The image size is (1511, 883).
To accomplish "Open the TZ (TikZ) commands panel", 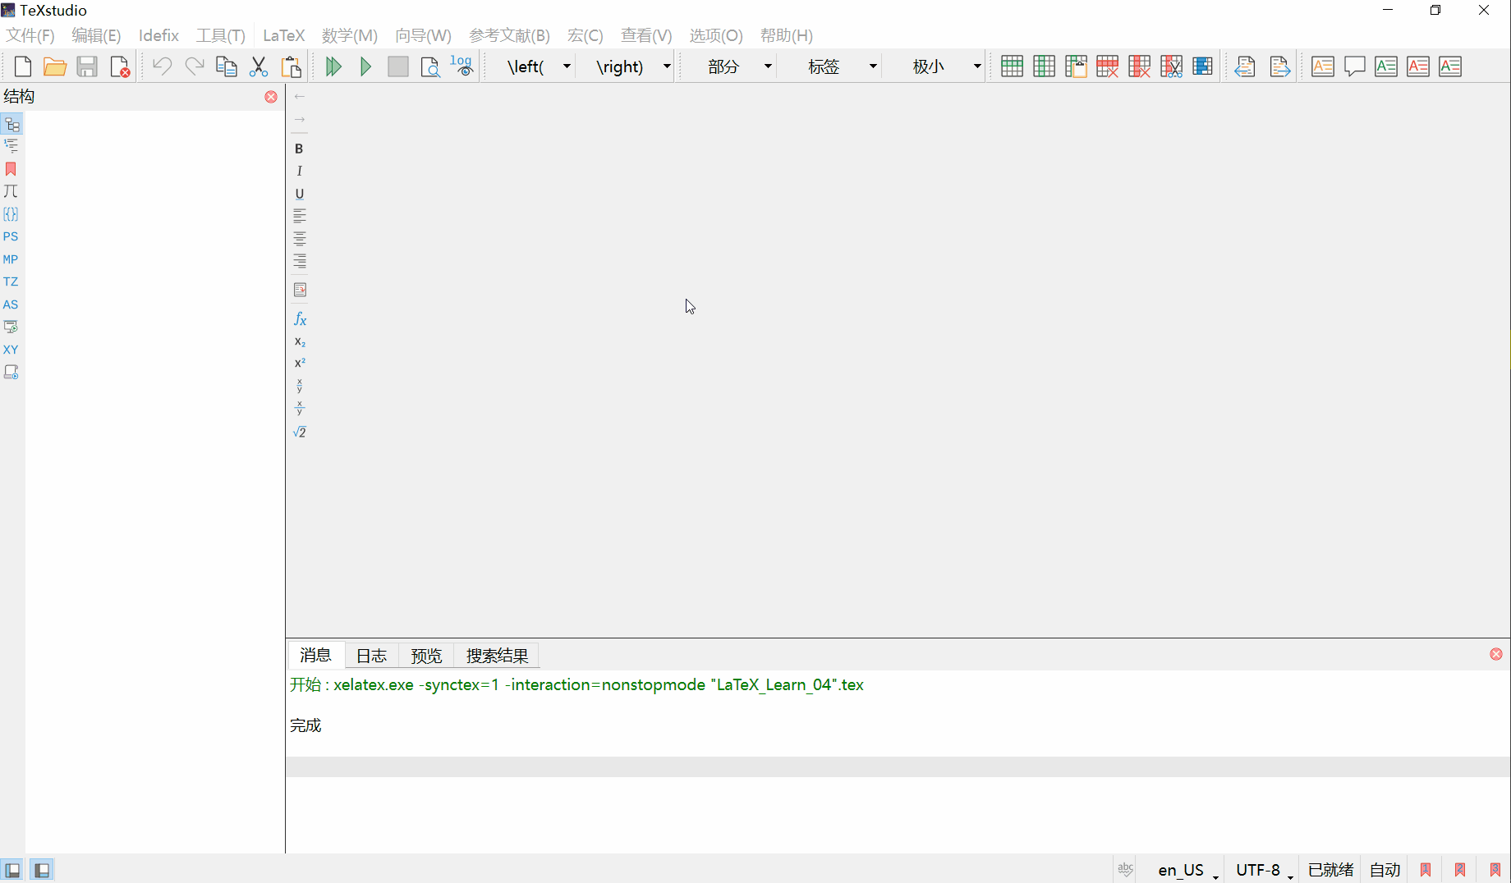I will [x=11, y=281].
